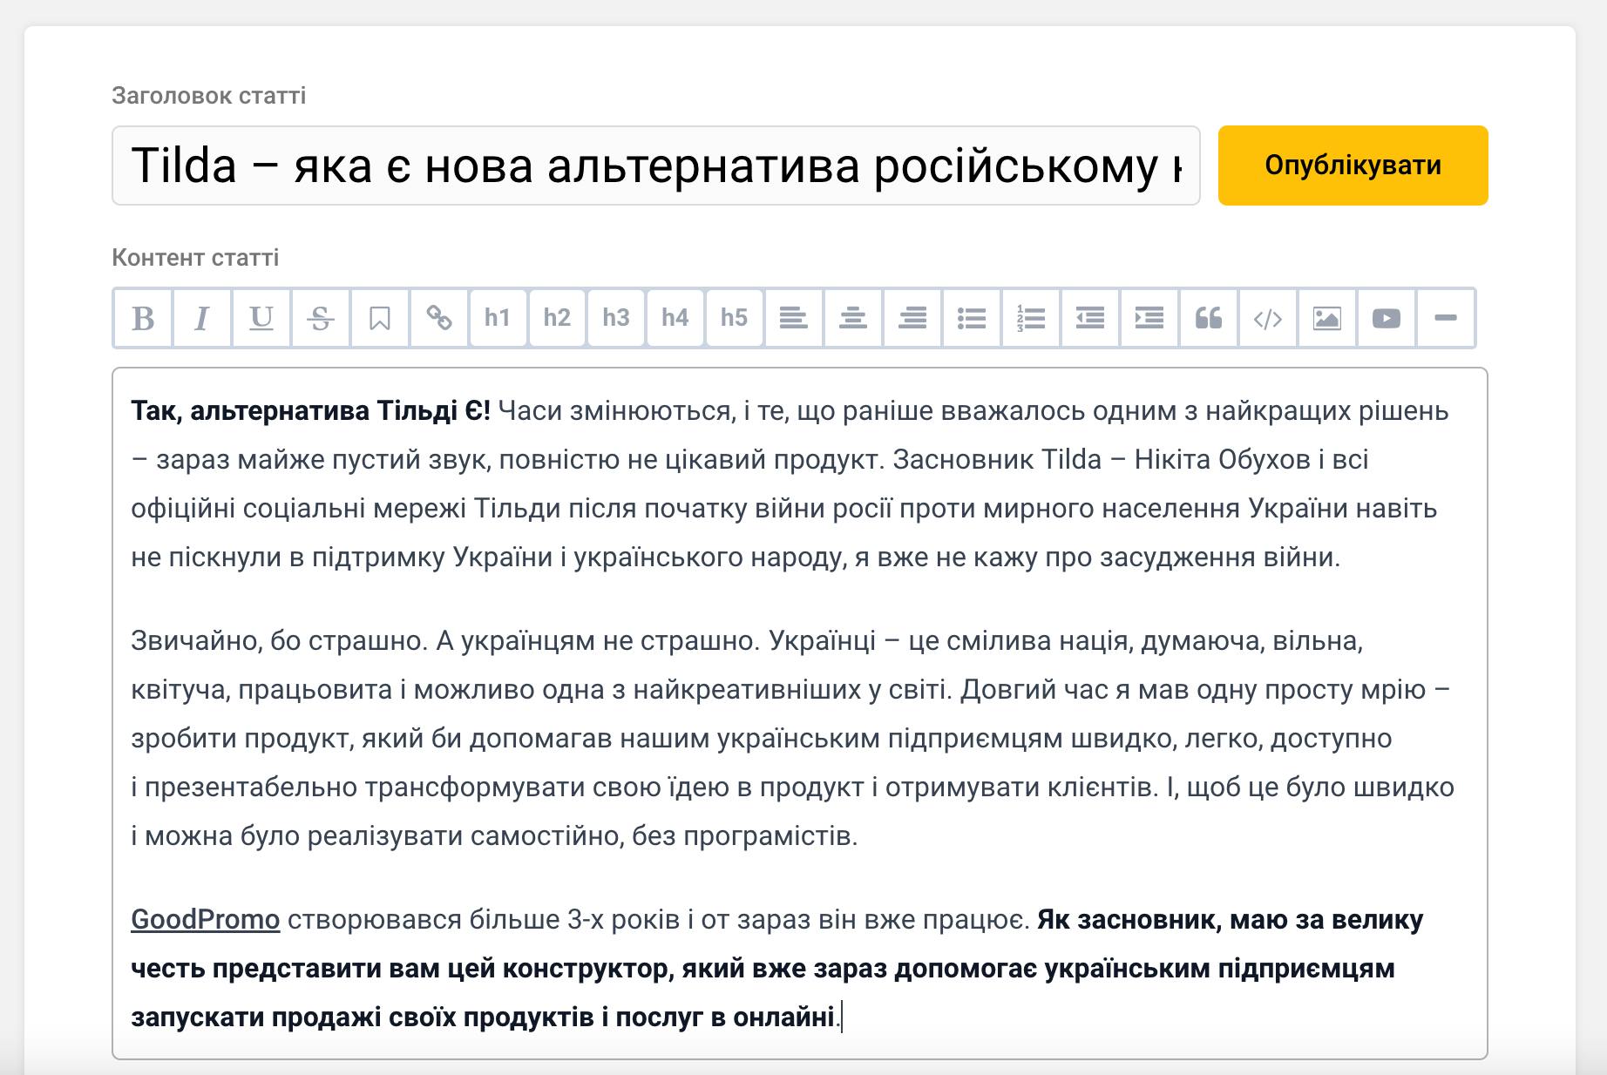Insert a hyperlink with the link icon

coord(439,318)
